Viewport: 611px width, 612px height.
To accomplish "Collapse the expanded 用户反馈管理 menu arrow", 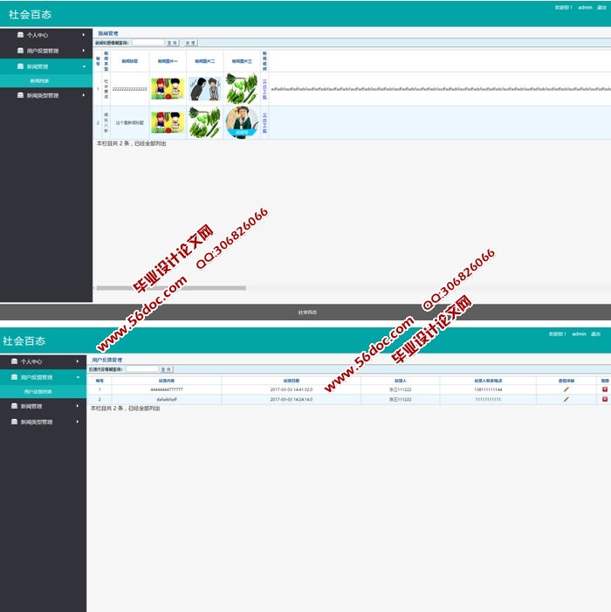I will 78,377.
